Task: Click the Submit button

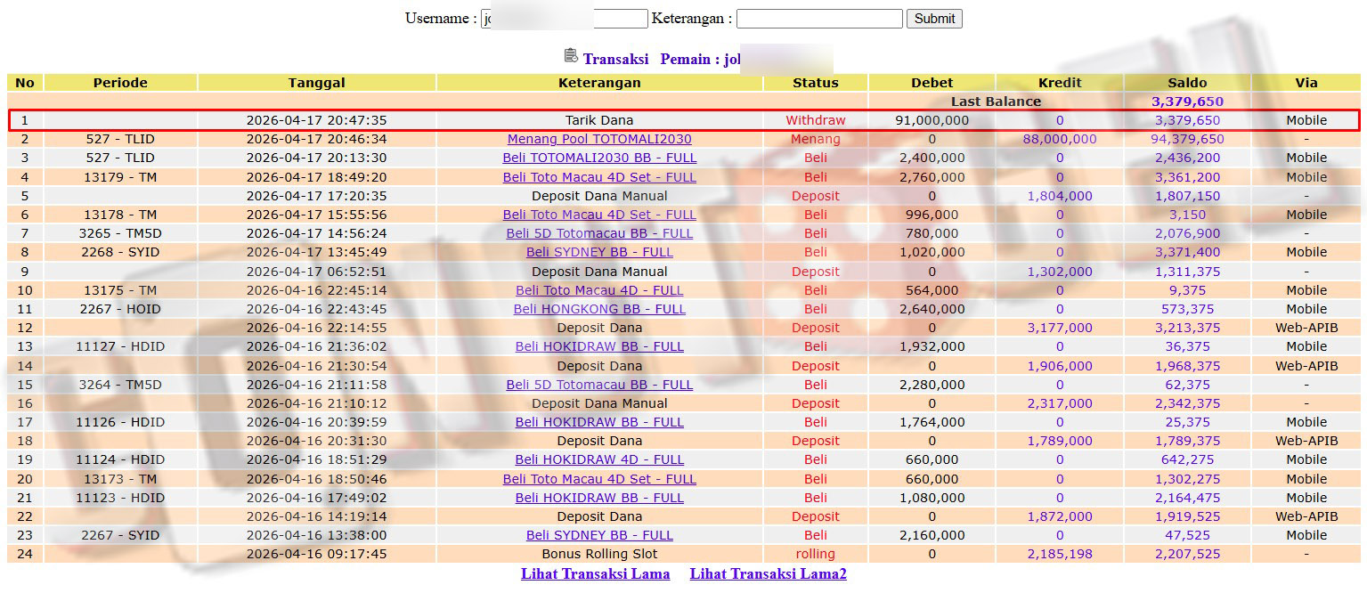Action: [934, 19]
